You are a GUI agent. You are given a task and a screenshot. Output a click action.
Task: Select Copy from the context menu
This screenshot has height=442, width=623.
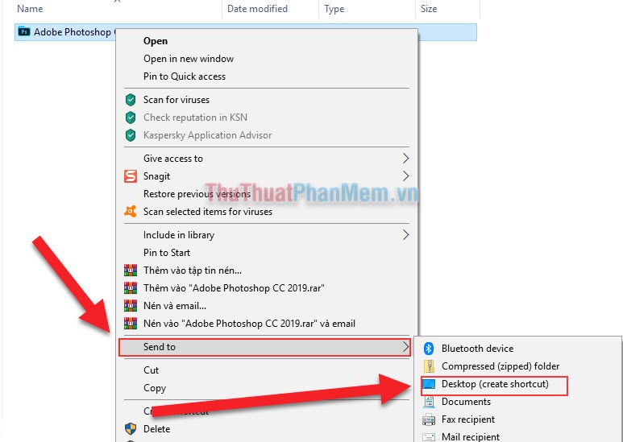pos(155,388)
